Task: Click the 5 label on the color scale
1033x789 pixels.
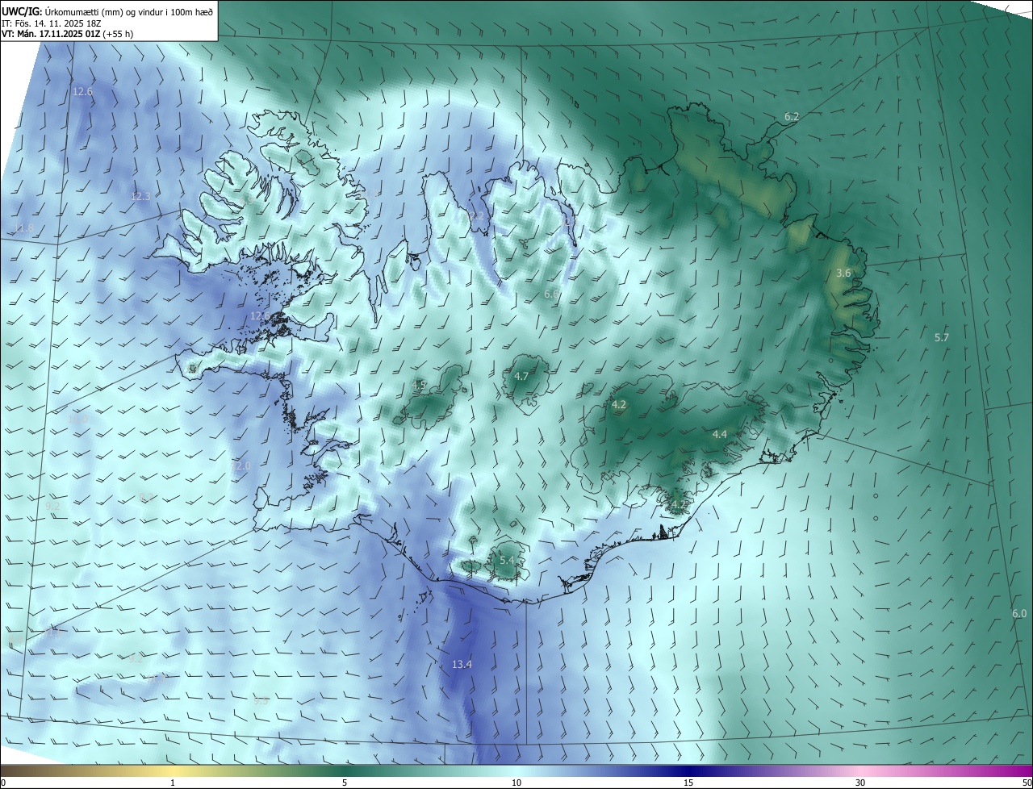Action: tap(345, 783)
